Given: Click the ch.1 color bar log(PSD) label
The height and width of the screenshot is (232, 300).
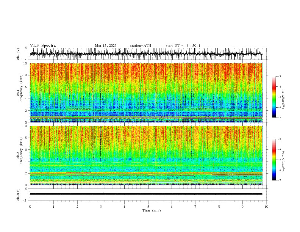Looking at the screenshot, I should point(284,99).
